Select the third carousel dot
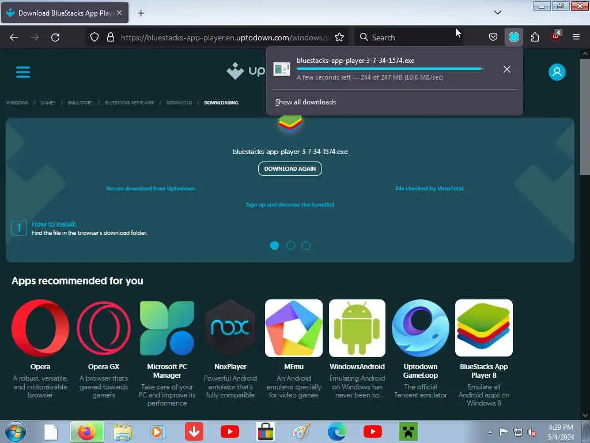The height and width of the screenshot is (443, 590). pos(307,246)
